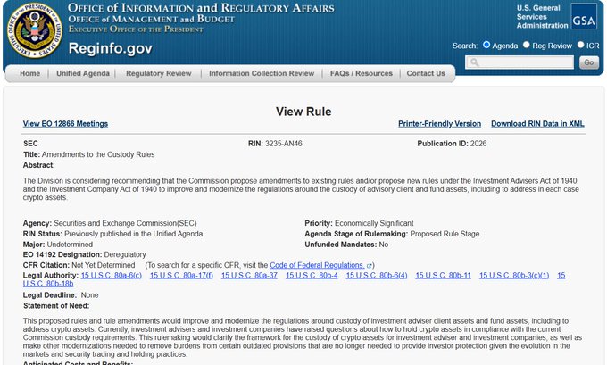Open the Unified Agenda menu
Image resolution: width=607 pixels, height=365 pixels.
click(83, 73)
